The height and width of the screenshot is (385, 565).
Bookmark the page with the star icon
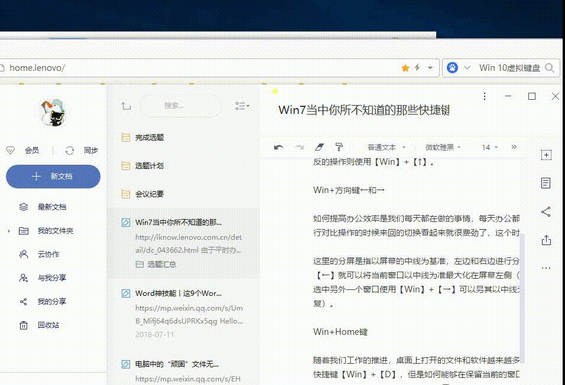pos(405,67)
